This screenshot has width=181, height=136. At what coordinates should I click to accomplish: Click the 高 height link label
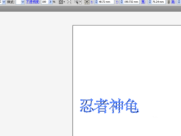tap(173, 2)
